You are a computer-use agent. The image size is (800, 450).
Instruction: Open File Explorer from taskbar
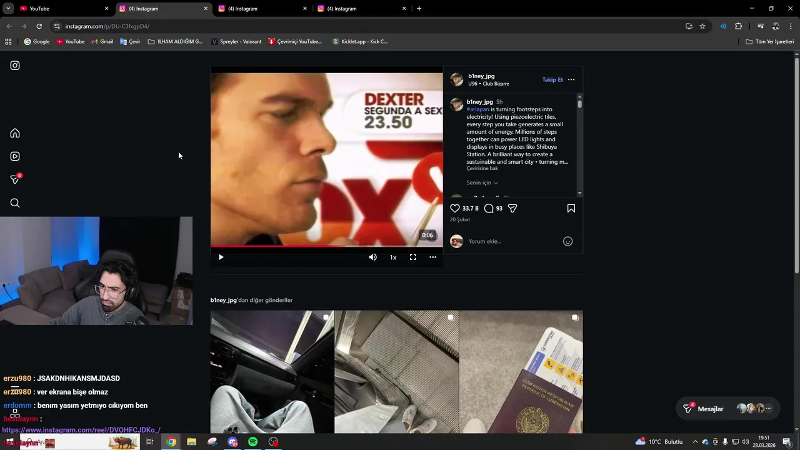click(x=191, y=442)
